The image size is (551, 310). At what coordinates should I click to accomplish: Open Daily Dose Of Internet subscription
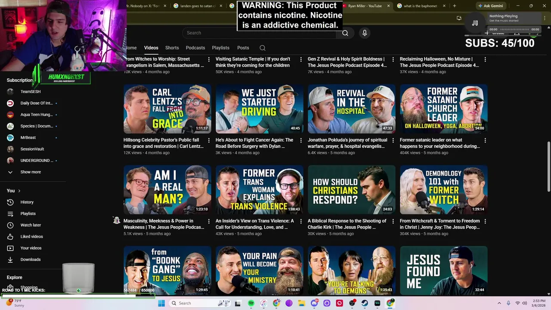pyautogui.click(x=36, y=103)
